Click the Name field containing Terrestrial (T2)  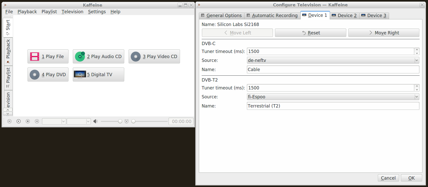click(333, 106)
